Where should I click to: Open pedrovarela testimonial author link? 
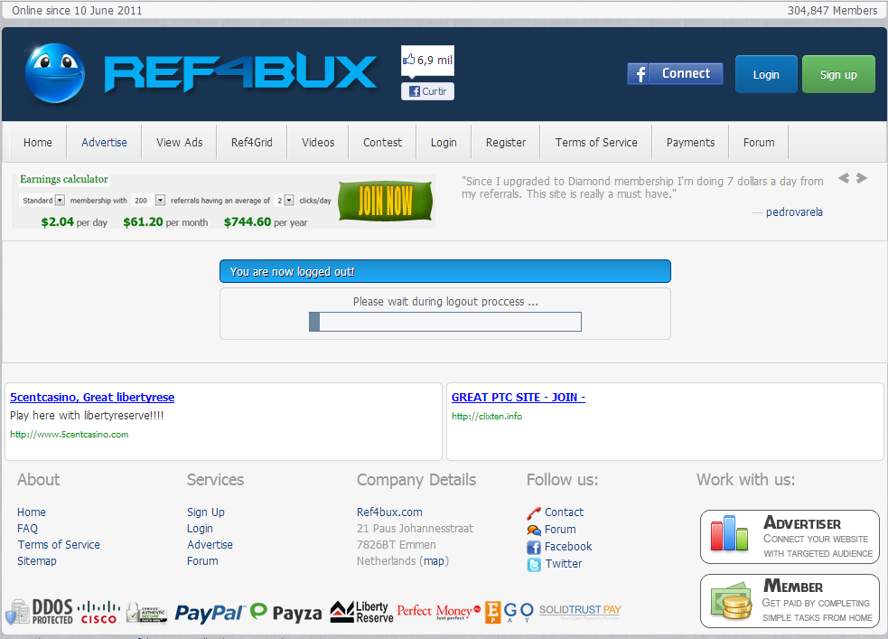[794, 211]
